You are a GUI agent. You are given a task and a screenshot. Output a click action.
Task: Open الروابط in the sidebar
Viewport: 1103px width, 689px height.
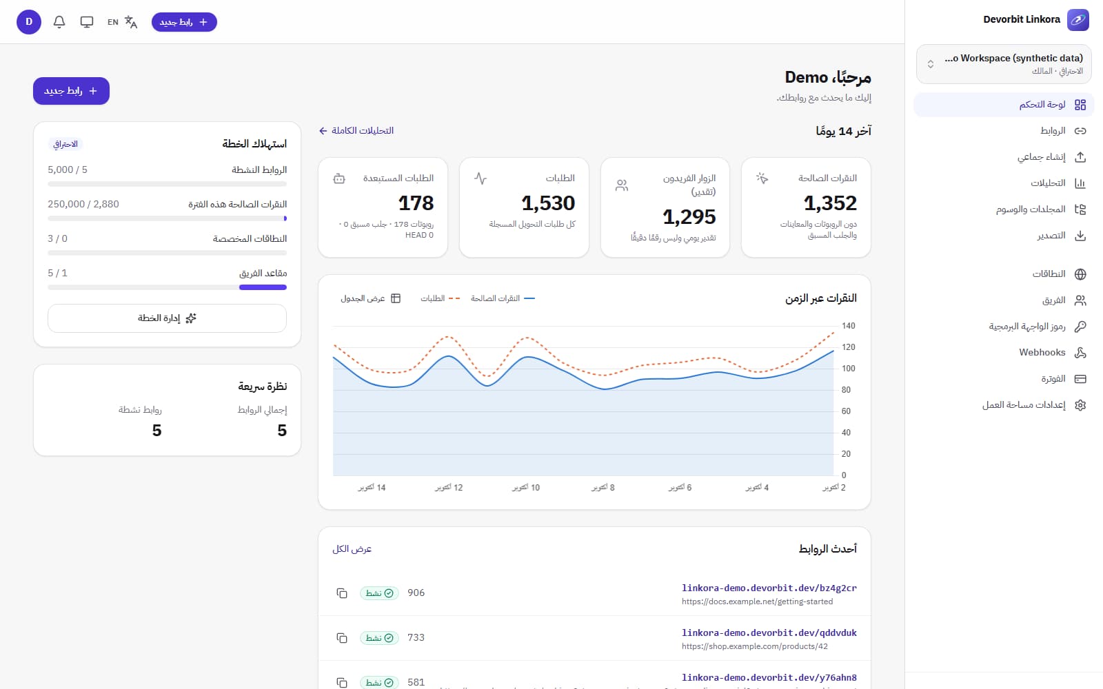1004,131
